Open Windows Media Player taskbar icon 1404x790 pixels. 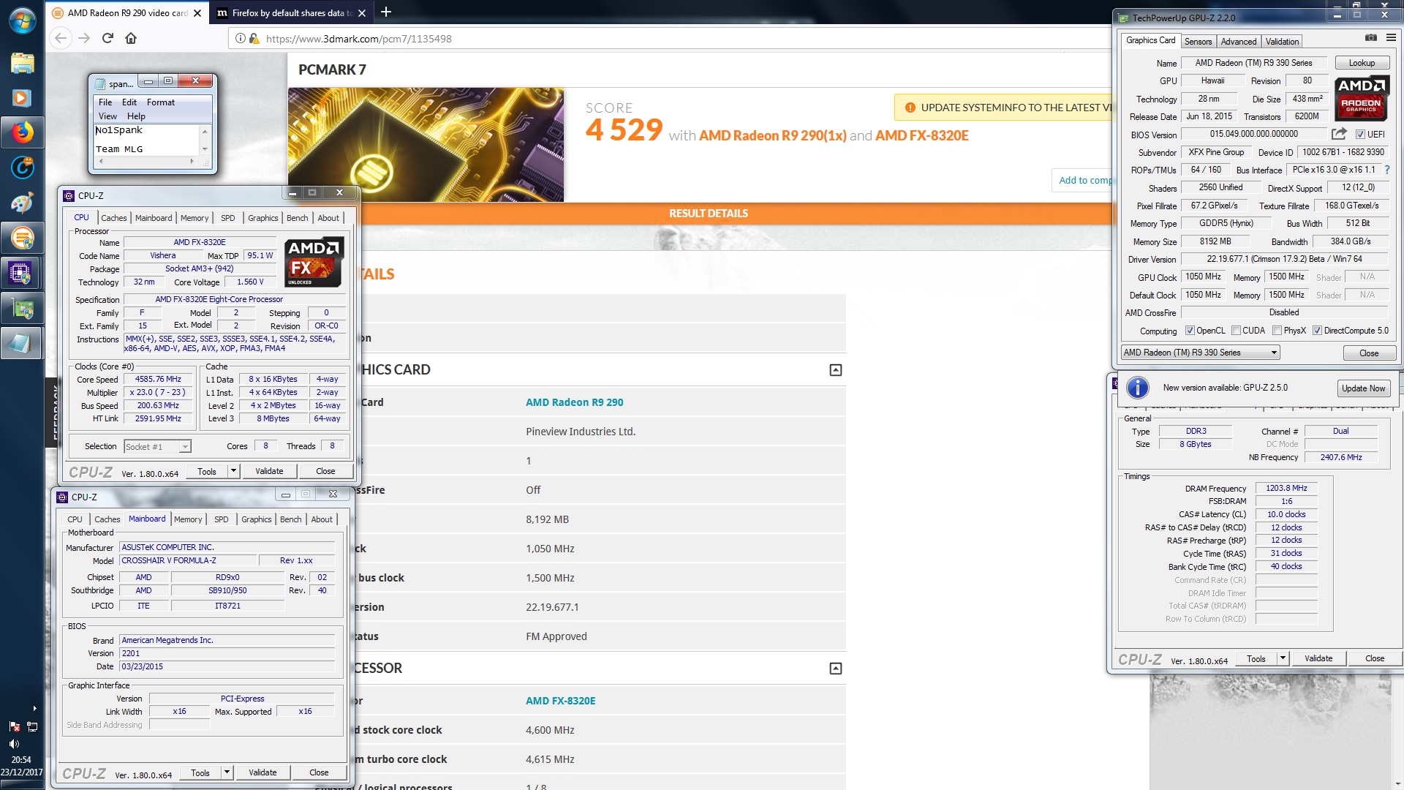click(x=22, y=97)
